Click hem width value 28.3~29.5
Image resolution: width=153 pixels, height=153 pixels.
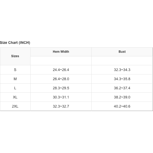pyautogui.click(x=61, y=88)
